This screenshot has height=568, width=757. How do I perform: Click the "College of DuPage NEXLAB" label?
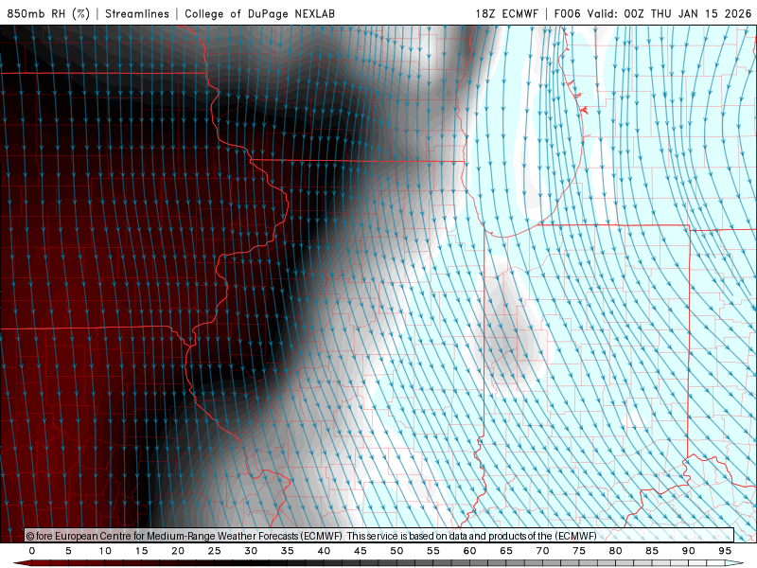259,13
